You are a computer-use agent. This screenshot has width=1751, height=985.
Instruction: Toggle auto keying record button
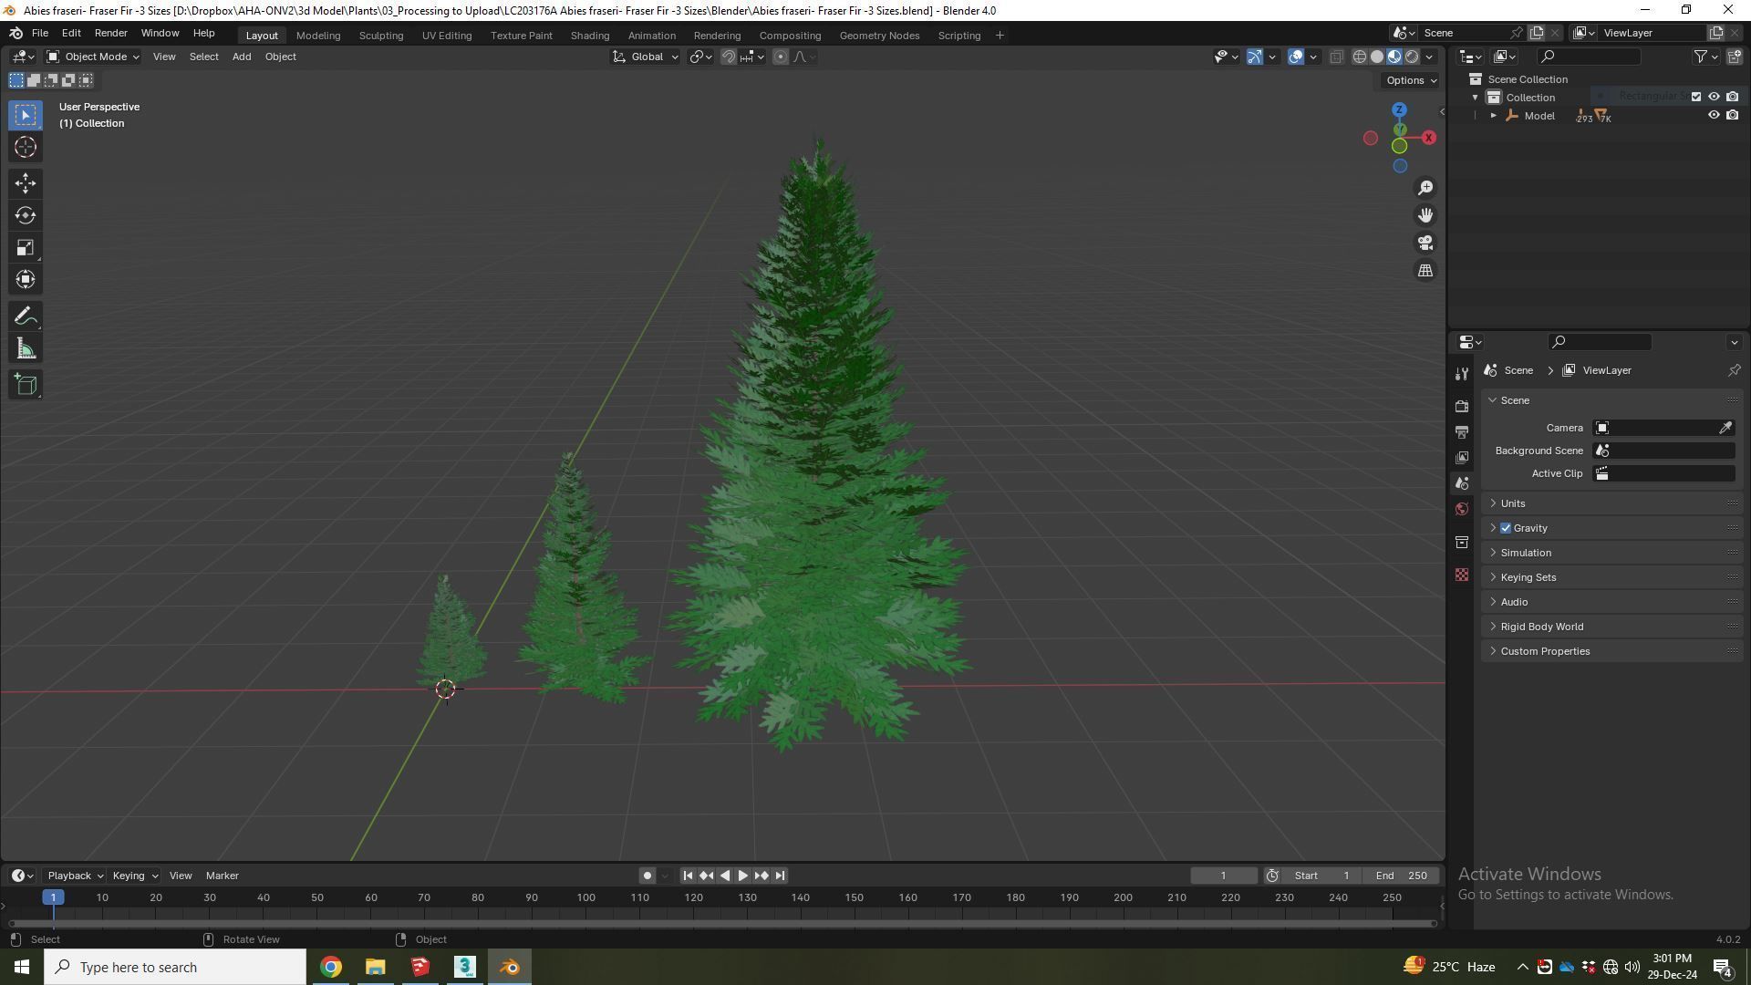[647, 876]
